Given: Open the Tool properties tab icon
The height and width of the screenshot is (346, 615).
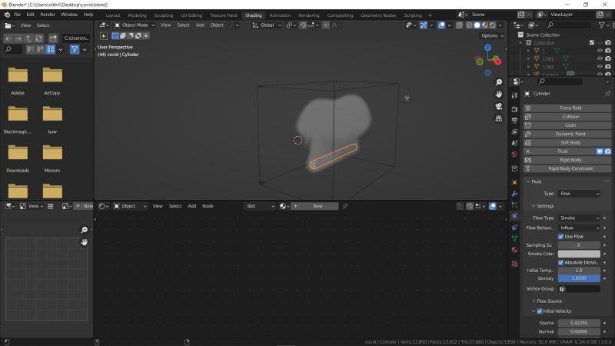Looking at the screenshot, I should 514,95.
